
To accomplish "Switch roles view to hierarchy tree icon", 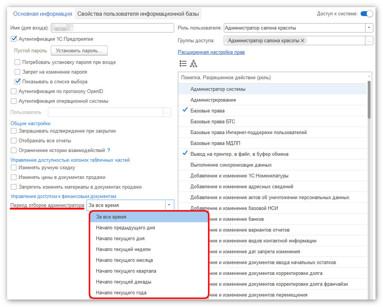I will 194,64.
